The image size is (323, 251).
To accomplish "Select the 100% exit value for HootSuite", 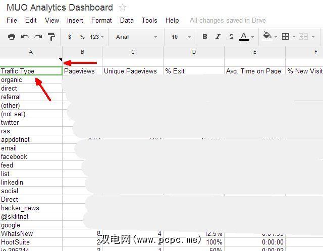I will click(x=194, y=242).
